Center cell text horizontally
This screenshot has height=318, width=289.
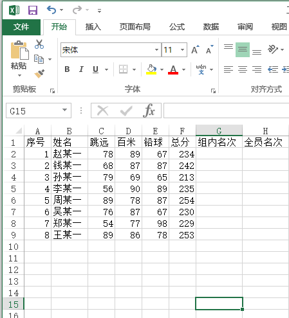243,69
